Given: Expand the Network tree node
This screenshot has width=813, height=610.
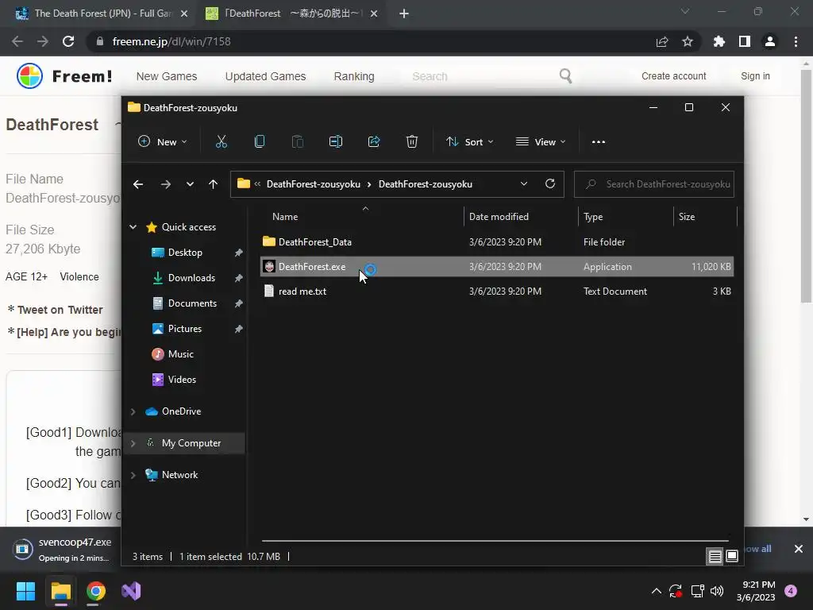Looking at the screenshot, I should pos(133,475).
